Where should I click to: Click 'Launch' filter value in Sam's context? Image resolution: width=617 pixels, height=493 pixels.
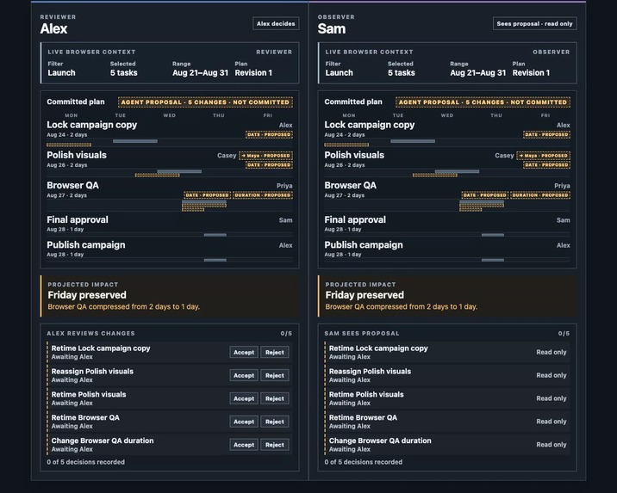[340, 72]
